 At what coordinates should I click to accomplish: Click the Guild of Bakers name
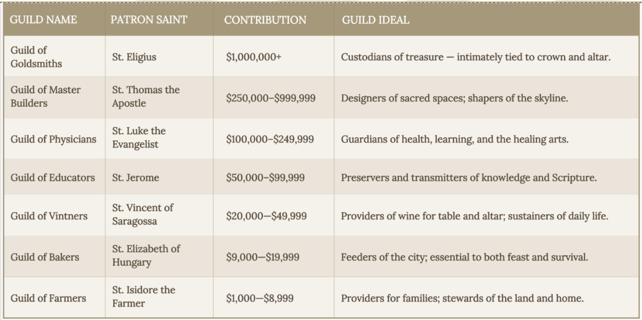click(x=45, y=257)
